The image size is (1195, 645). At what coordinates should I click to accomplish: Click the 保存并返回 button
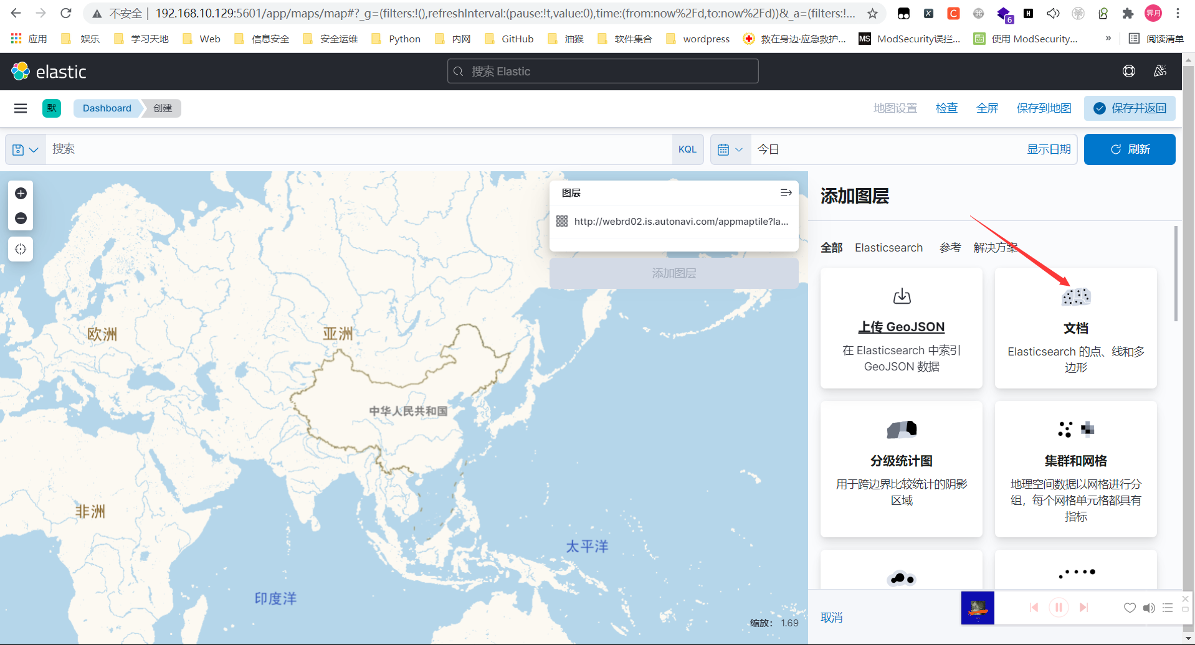point(1130,108)
